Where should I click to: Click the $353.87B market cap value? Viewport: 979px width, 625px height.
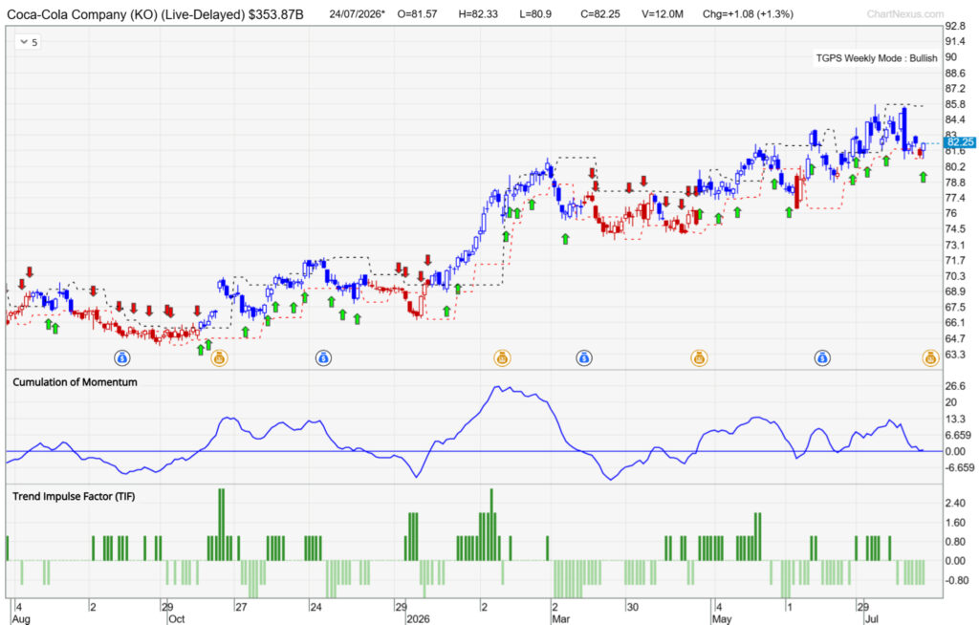276,13
